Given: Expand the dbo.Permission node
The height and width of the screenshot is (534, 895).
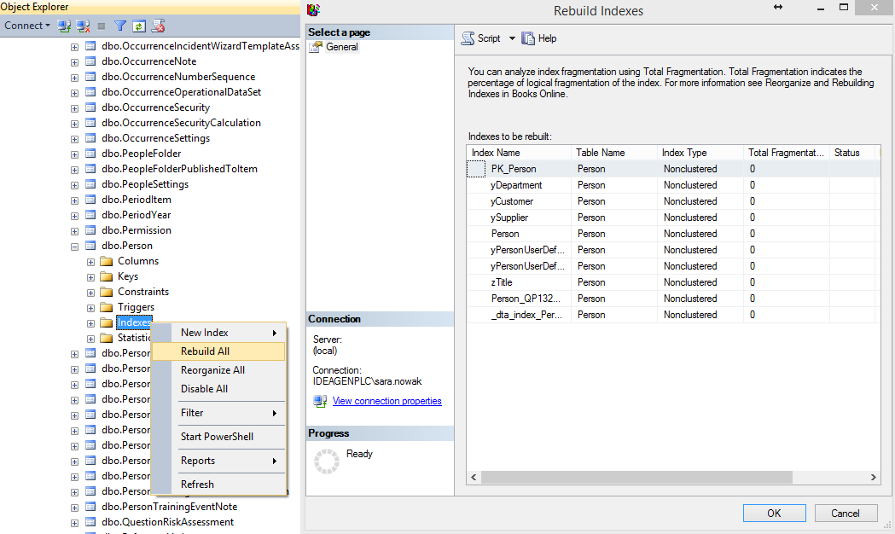Looking at the screenshot, I should [x=75, y=232].
